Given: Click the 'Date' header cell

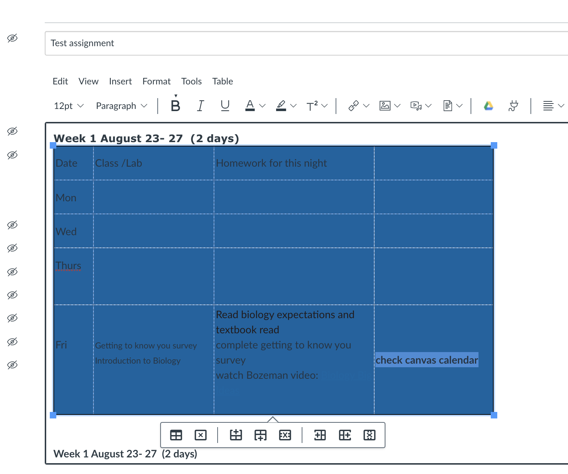Looking at the screenshot, I should (x=74, y=163).
